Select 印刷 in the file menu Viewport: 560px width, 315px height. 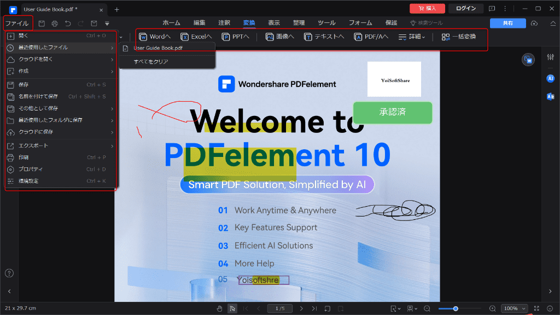coord(61,157)
